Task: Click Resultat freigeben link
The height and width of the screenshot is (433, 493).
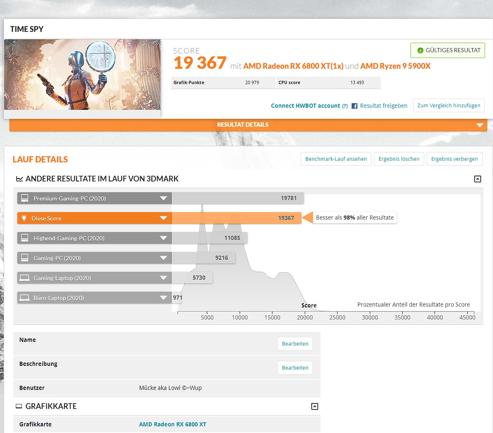Action: click(384, 106)
